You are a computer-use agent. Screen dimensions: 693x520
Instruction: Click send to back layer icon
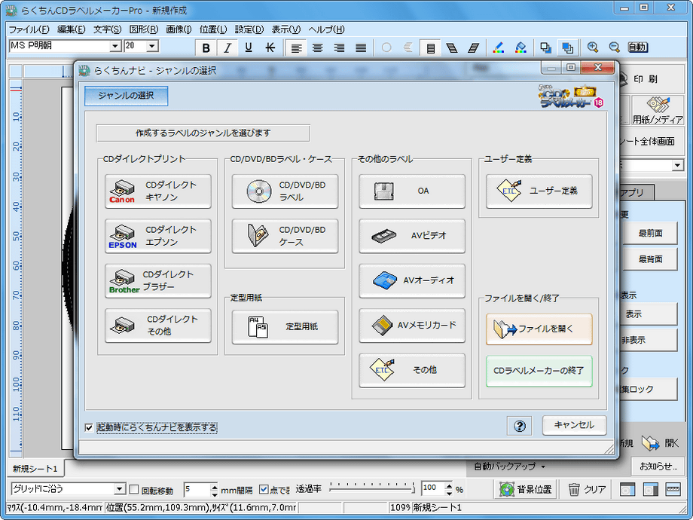coord(546,47)
